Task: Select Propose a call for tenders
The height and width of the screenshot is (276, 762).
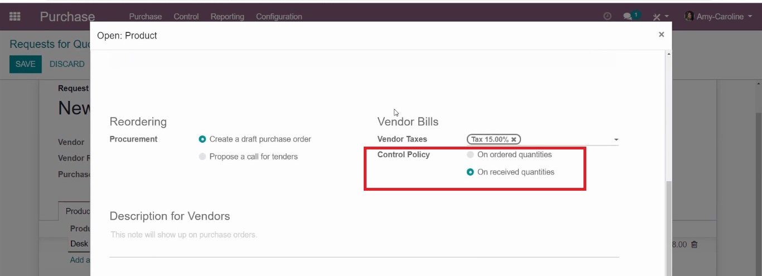Action: point(249,157)
